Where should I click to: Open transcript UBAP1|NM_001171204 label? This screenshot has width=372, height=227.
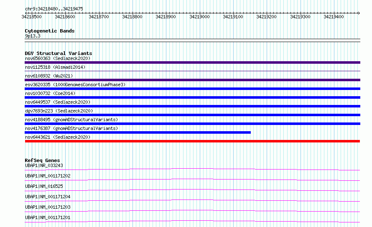pos(48,197)
